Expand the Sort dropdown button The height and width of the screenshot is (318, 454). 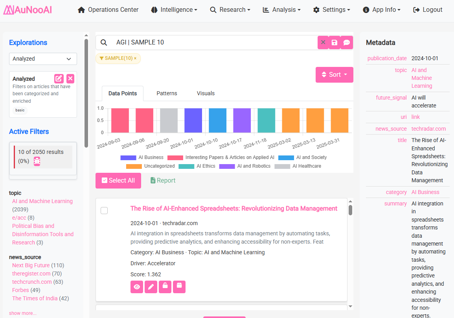pyautogui.click(x=335, y=75)
